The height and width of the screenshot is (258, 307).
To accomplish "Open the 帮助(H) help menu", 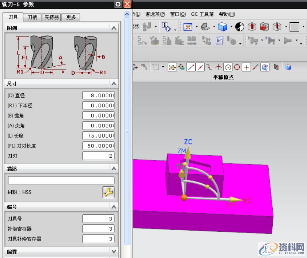I will point(227,14).
